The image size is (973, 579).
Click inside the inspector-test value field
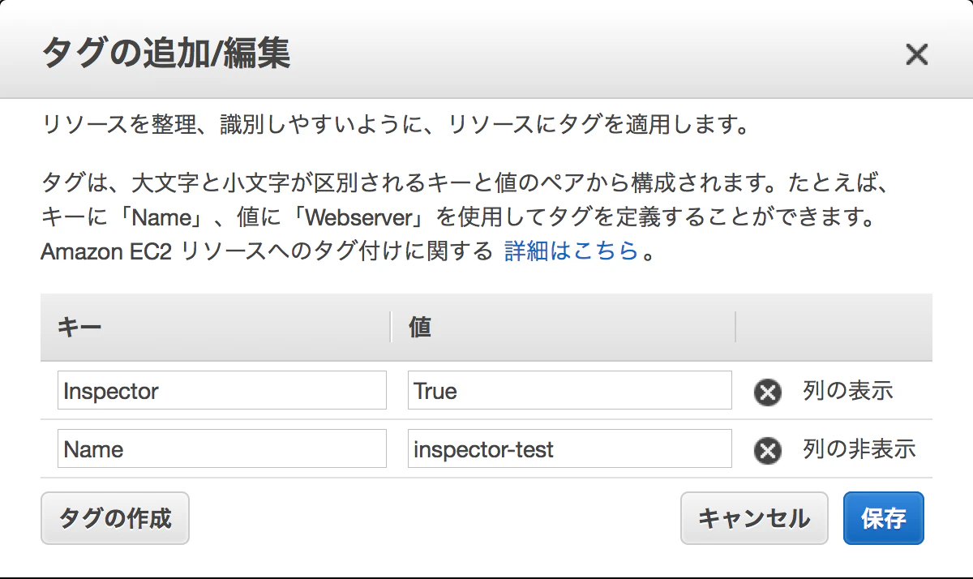point(568,448)
